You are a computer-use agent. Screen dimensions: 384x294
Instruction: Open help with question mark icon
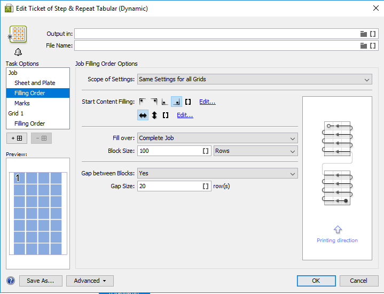(x=11, y=281)
